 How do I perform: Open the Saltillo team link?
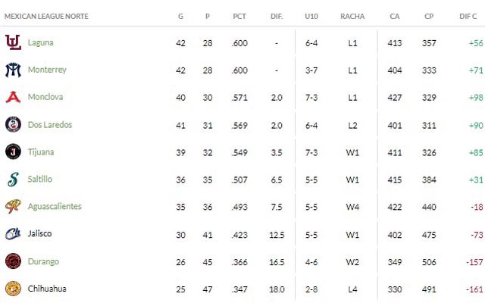pos(41,180)
